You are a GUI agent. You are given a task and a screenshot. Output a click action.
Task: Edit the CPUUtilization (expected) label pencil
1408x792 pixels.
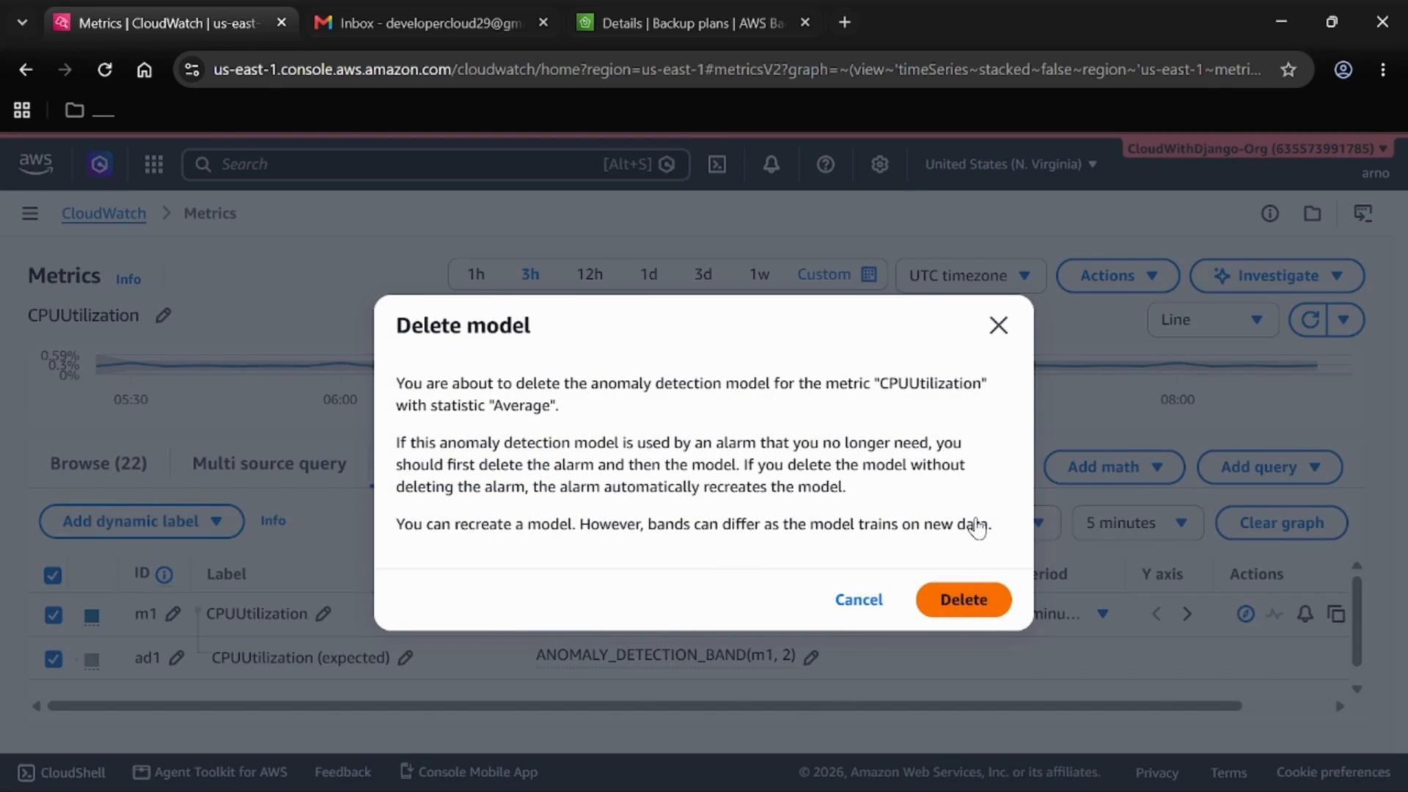click(406, 658)
